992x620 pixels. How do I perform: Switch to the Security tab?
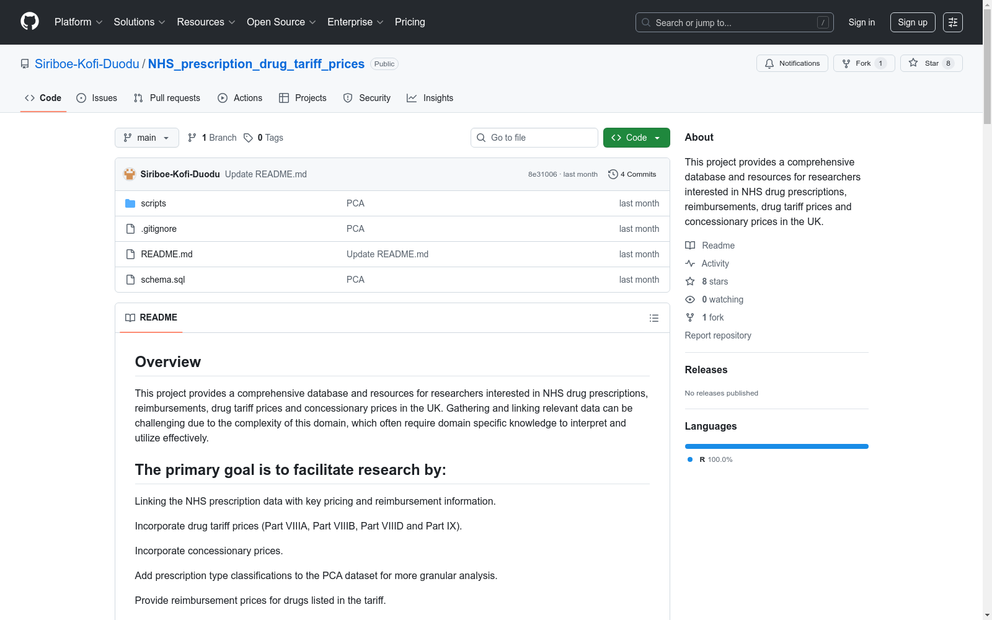[367, 98]
